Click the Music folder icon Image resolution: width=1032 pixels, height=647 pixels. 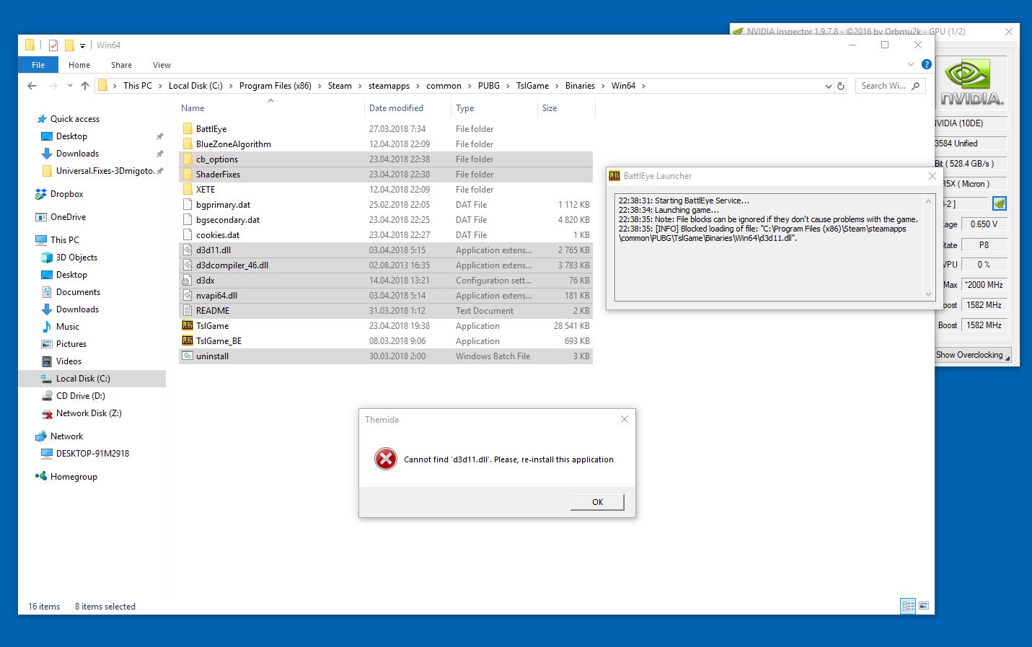click(x=47, y=327)
